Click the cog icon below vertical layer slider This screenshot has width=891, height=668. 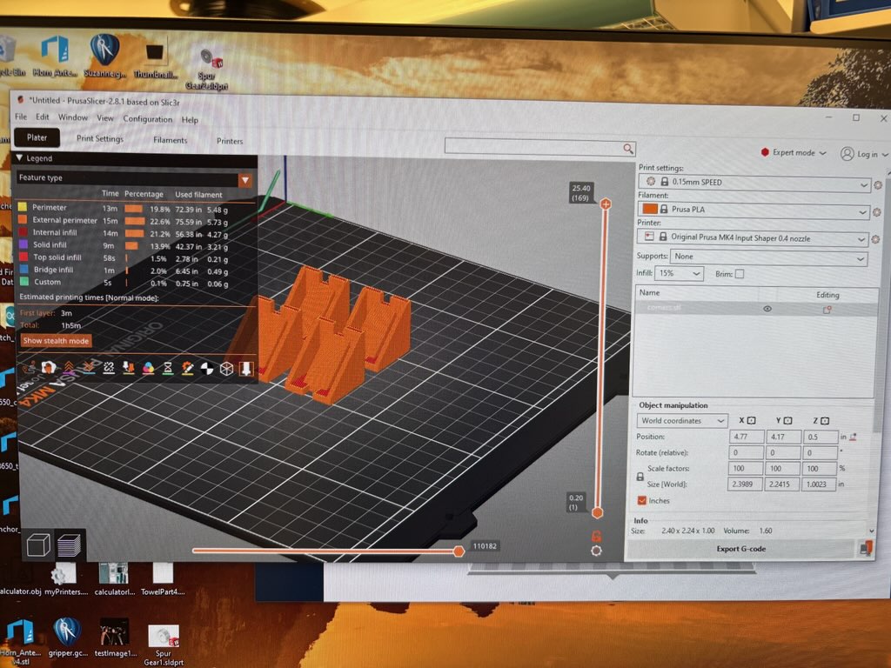click(x=596, y=551)
